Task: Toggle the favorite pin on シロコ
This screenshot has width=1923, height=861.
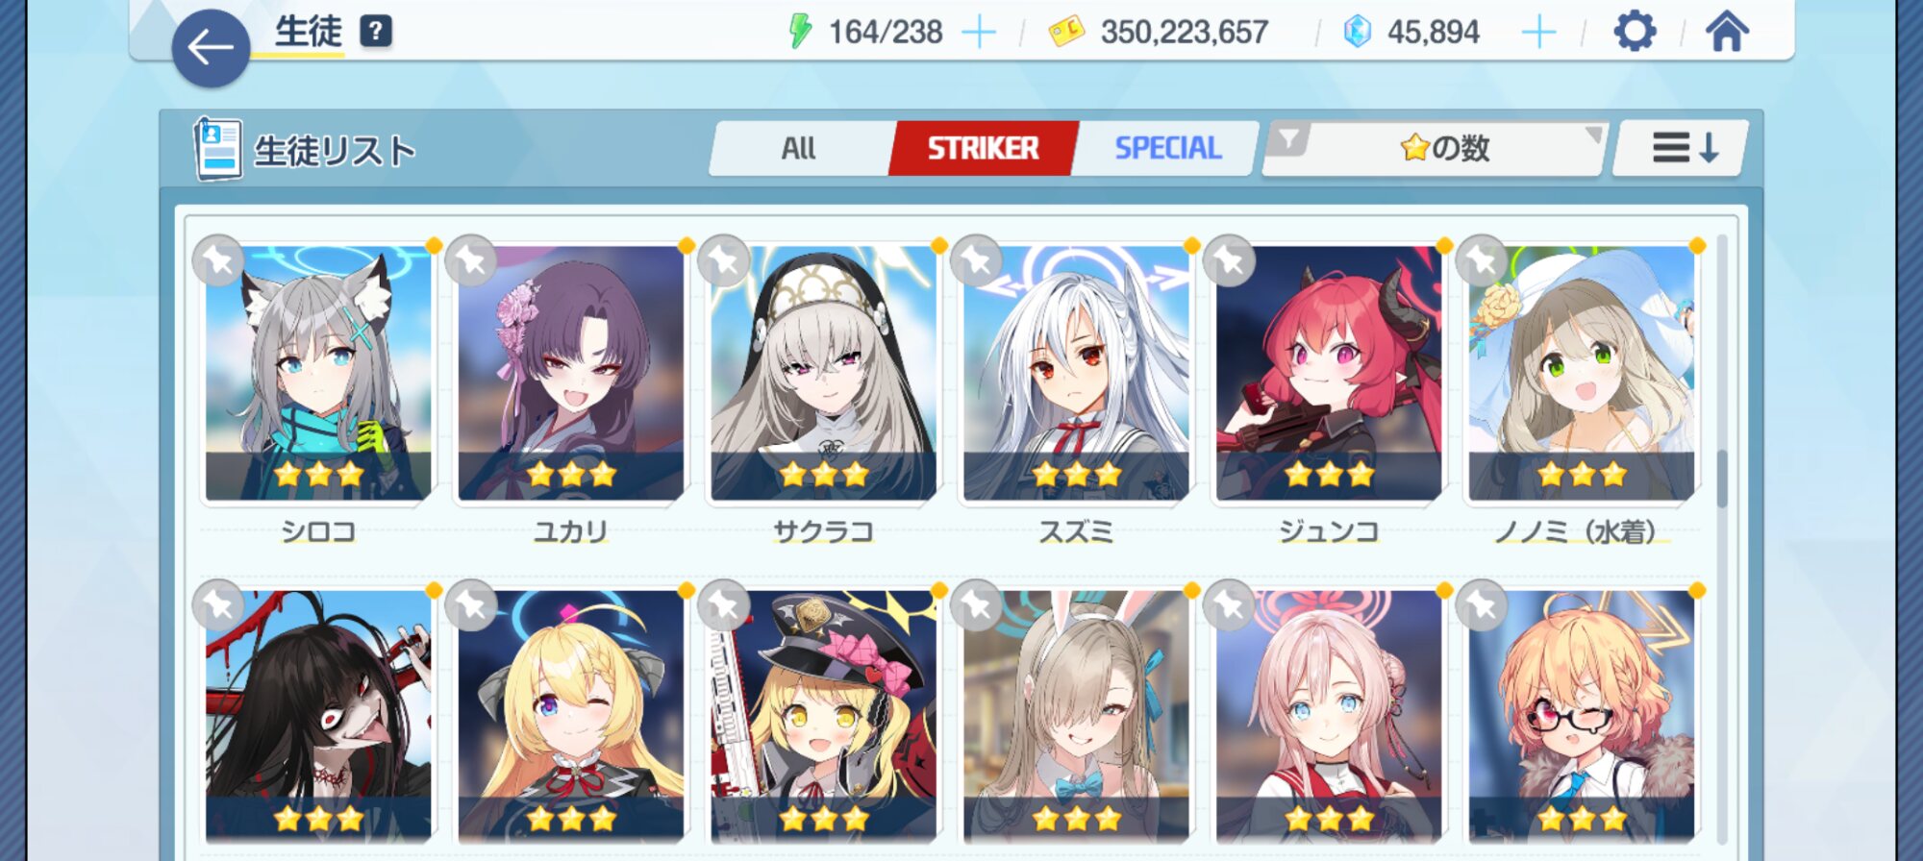Action: (218, 260)
